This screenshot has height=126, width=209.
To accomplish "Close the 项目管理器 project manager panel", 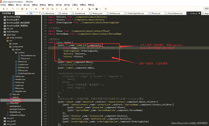I will [13, 13].
